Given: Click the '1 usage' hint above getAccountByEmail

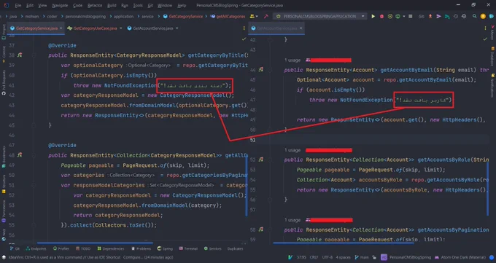Looking at the screenshot, I should pyautogui.click(x=292, y=60).
